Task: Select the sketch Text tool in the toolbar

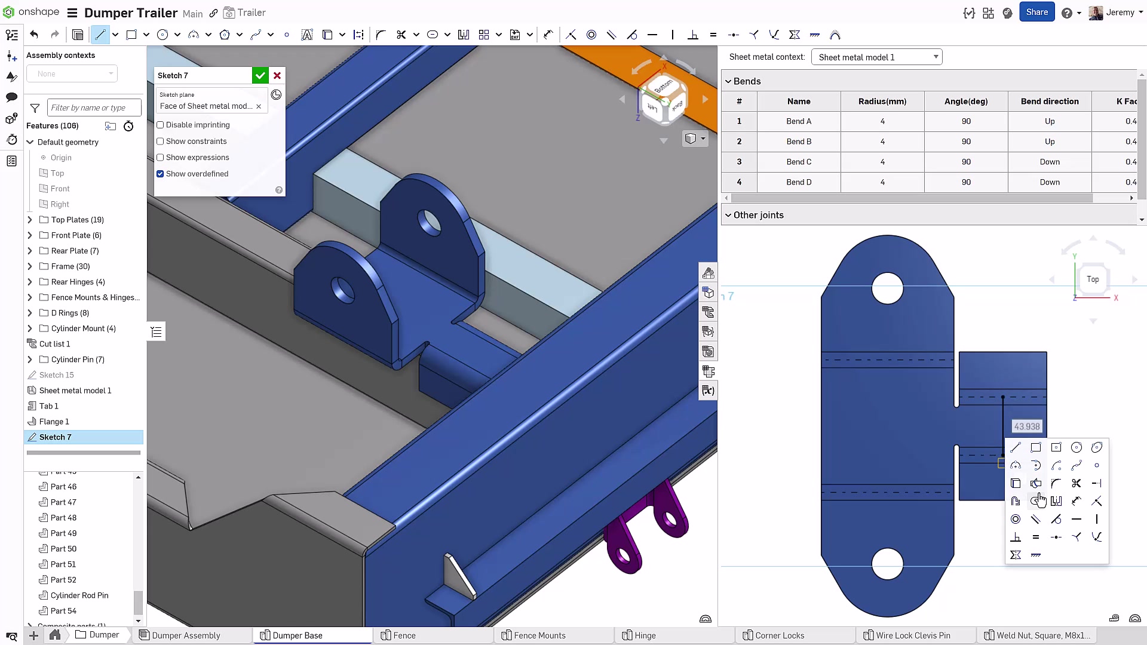Action: point(307,35)
